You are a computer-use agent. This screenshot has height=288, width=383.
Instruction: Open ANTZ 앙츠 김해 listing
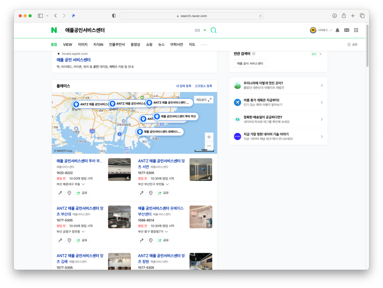(x=80, y=258)
